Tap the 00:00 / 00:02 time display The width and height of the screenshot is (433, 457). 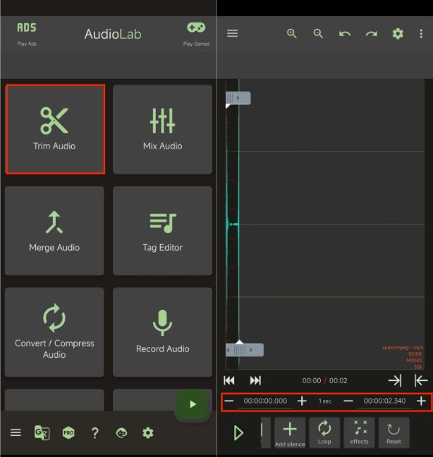[x=324, y=380]
